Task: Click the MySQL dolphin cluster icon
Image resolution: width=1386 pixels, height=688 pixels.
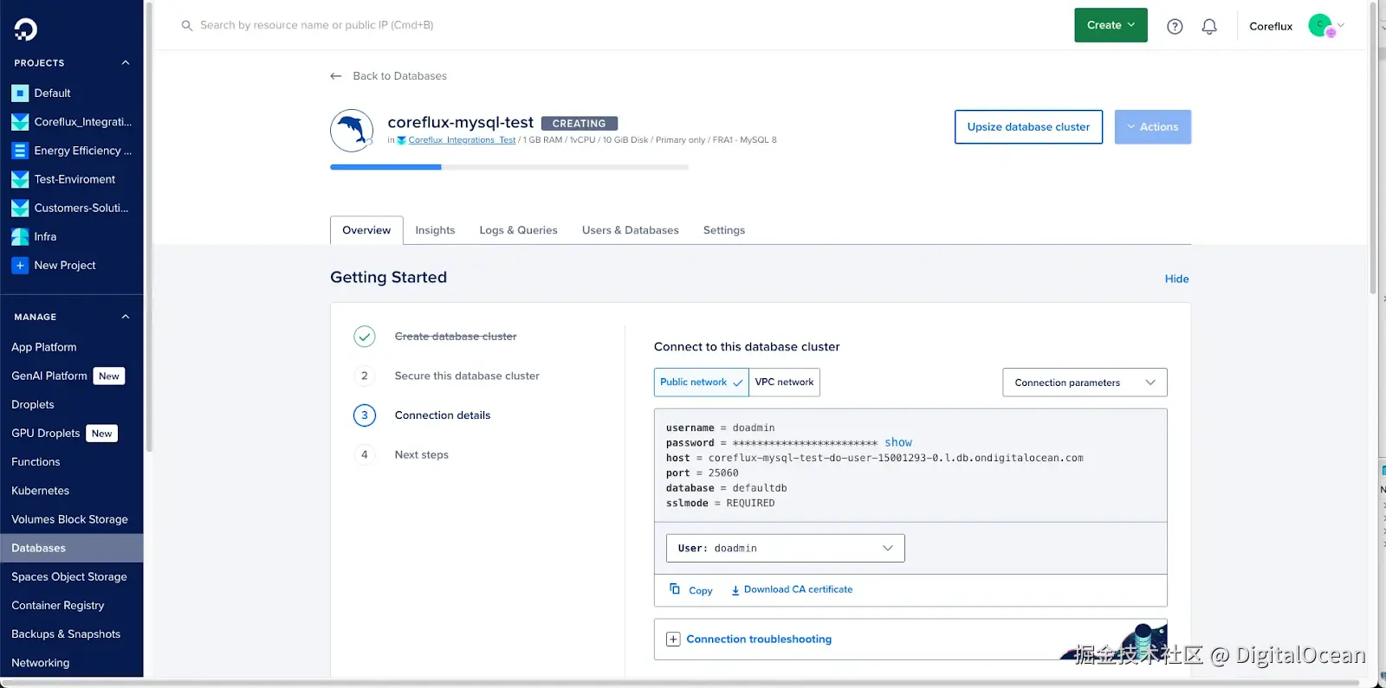Action: [352, 131]
